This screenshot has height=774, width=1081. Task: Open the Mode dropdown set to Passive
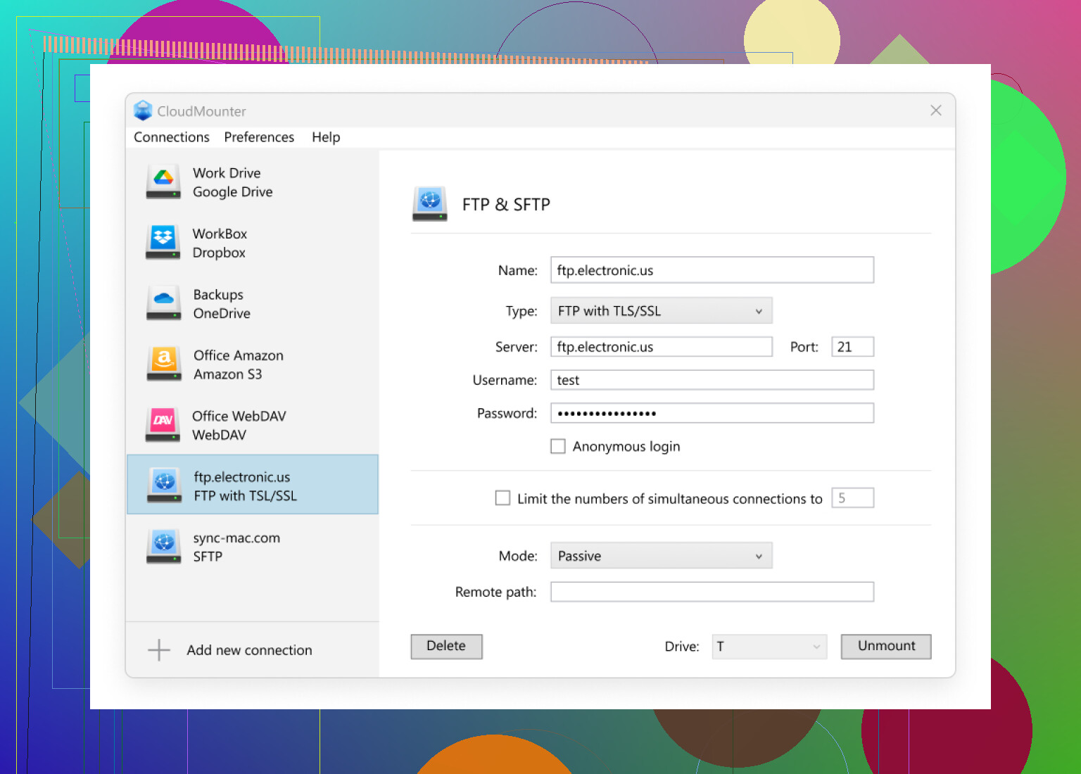tap(661, 556)
